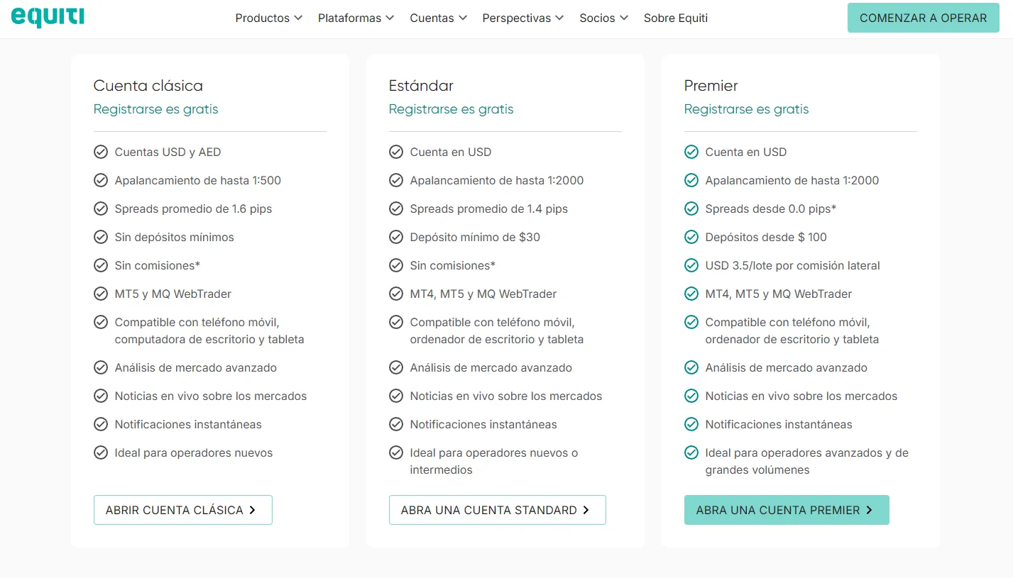This screenshot has height=578, width=1013.
Task: Click text Depósitos desde $ 100
Action: point(767,237)
